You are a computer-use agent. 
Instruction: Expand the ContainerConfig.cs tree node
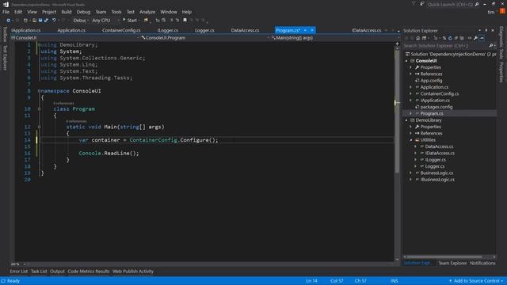coord(411,93)
